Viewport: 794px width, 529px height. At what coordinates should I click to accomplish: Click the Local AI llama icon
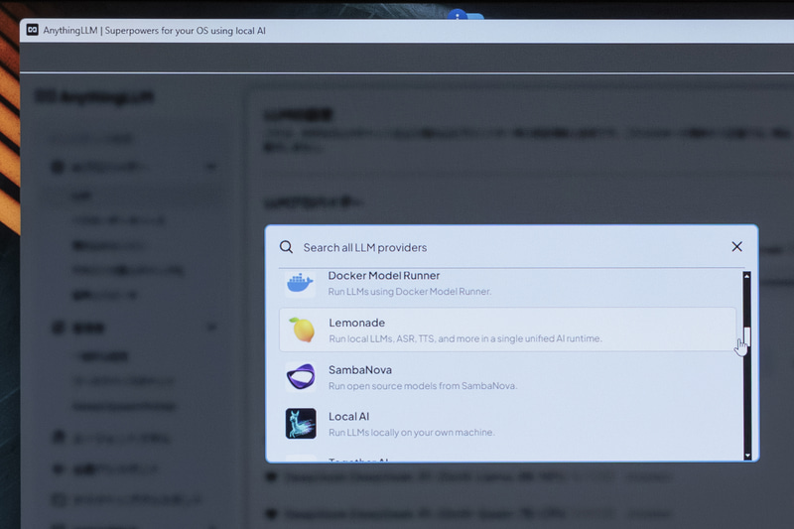tap(301, 424)
